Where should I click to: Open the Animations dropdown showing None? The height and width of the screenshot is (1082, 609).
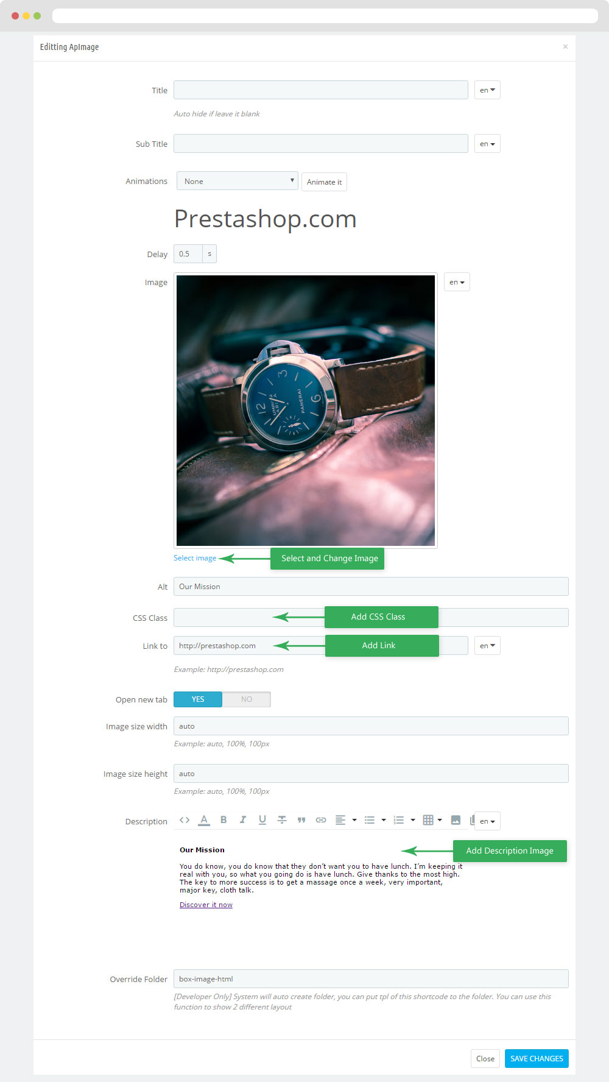(x=237, y=181)
